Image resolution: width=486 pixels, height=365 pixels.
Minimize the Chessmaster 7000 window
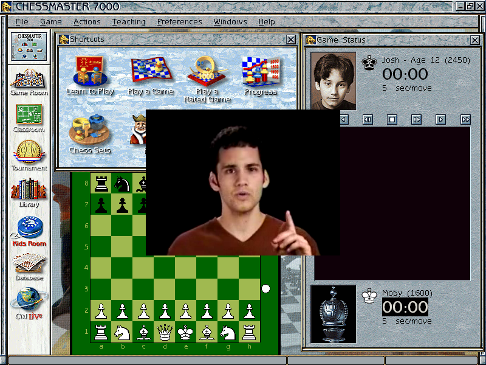pos(461,6)
